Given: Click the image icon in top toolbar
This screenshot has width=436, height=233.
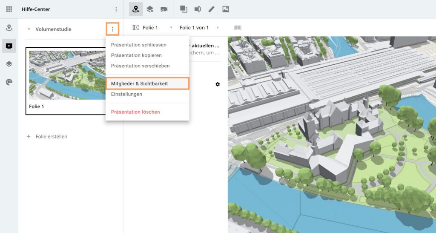Looking at the screenshot, I should [226, 9].
